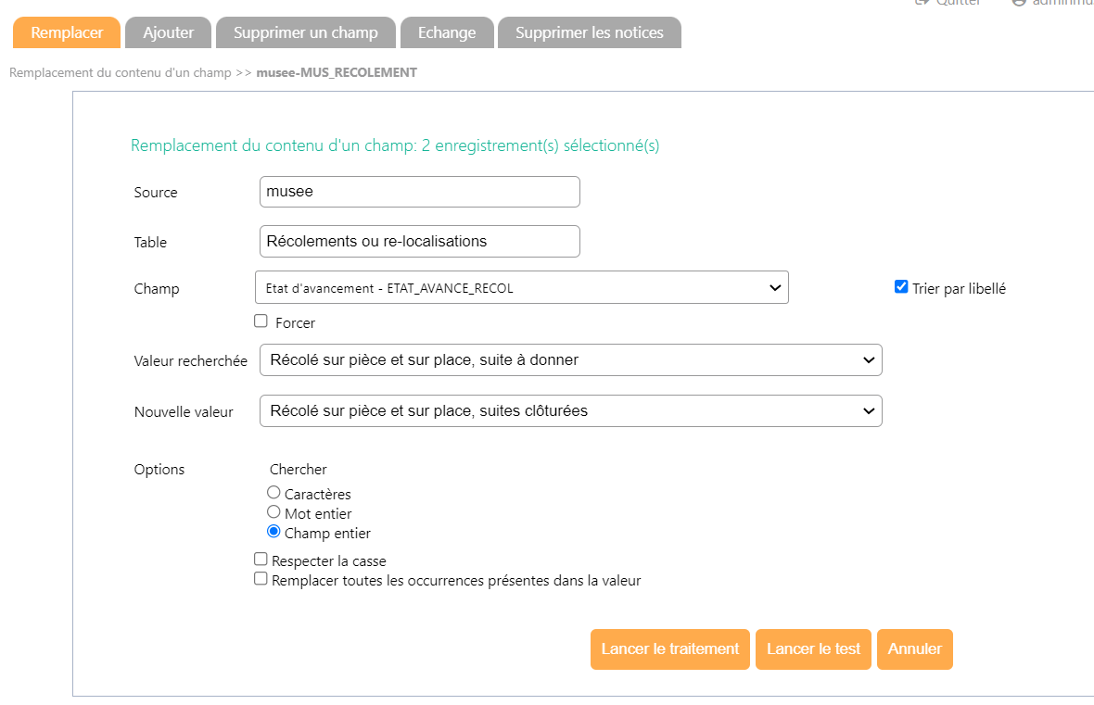Click into the Source text field
Viewport: 1094px width, 705px height.
[419, 192]
